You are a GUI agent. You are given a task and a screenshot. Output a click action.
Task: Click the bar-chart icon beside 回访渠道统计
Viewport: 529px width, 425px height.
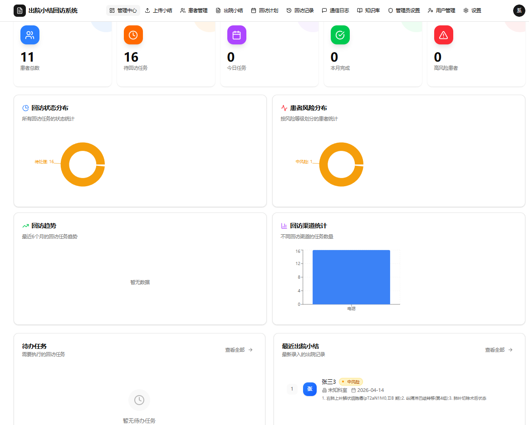tap(284, 226)
